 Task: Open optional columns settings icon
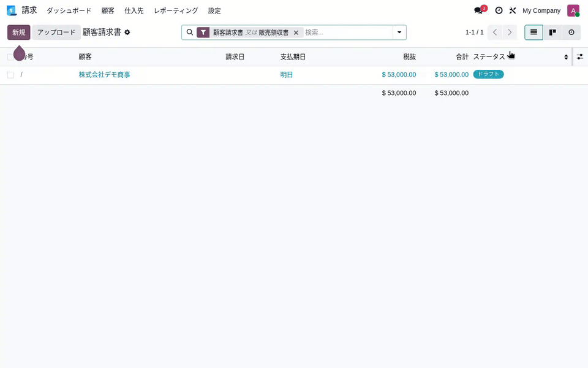point(580,56)
